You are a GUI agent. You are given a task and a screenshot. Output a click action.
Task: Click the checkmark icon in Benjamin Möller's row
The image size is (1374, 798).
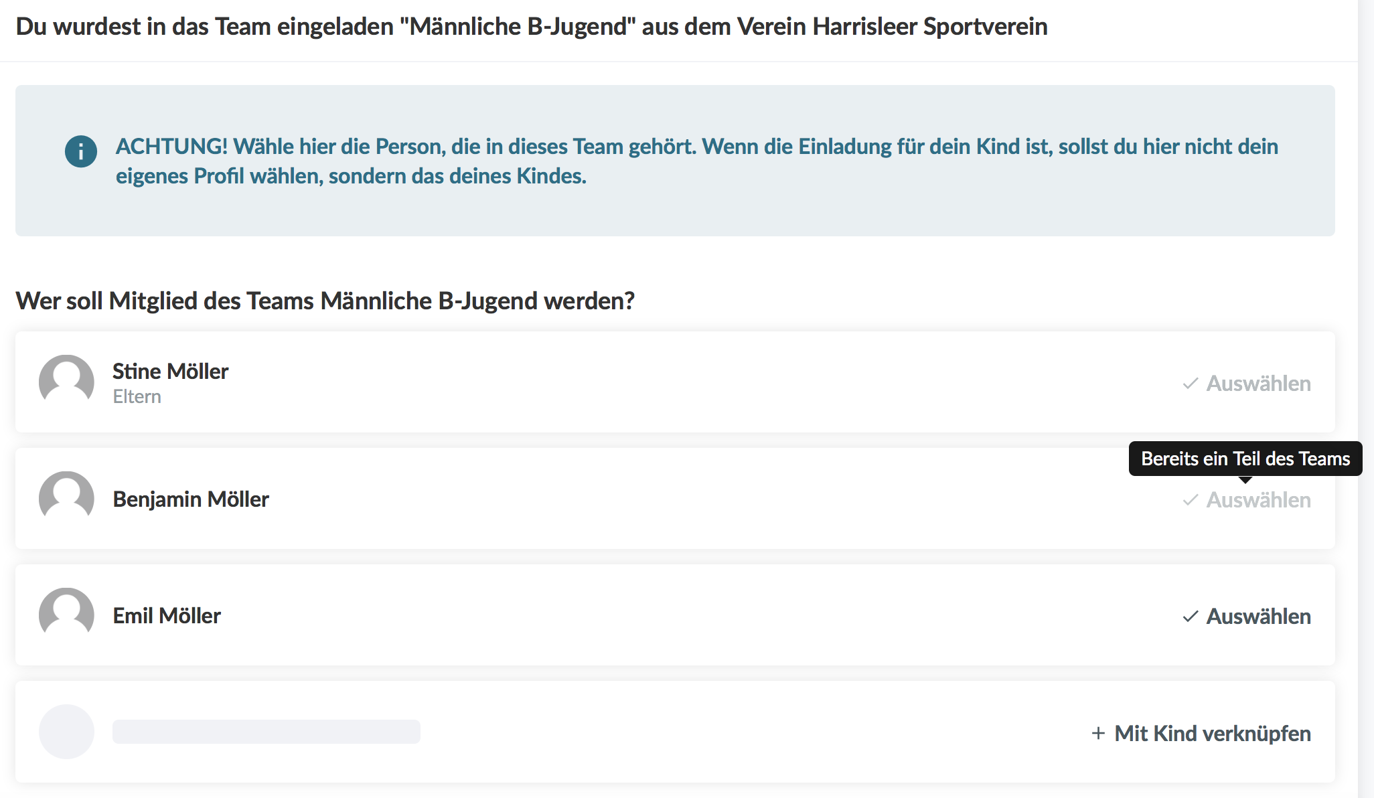[1190, 500]
